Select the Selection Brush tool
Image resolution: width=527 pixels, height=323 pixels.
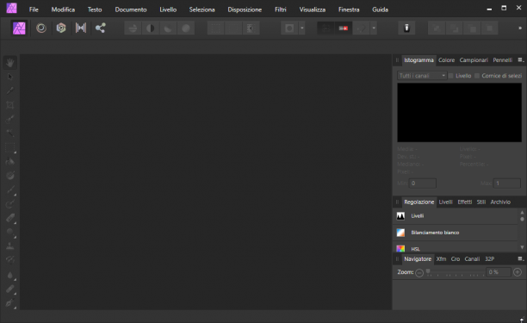tap(10, 119)
